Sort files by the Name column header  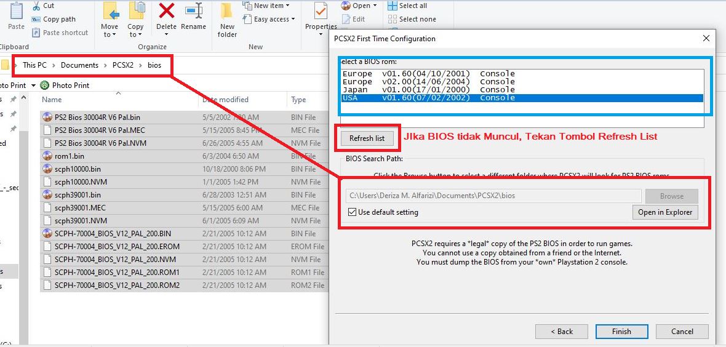click(x=52, y=100)
